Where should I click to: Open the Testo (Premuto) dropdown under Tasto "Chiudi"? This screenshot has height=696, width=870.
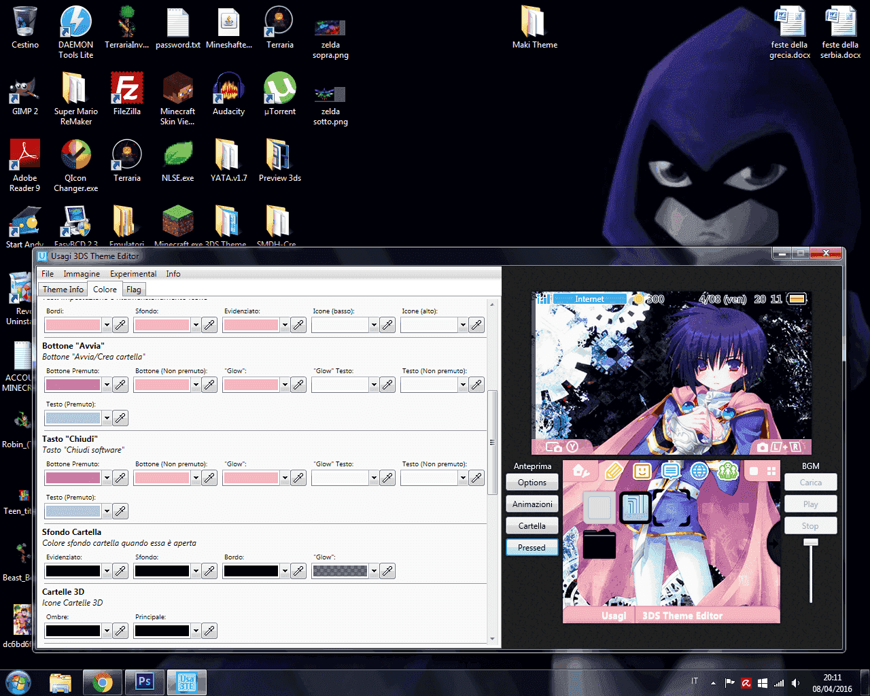click(x=107, y=511)
